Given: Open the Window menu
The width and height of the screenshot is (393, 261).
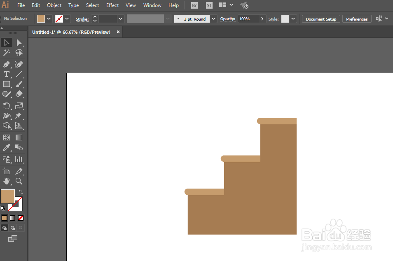Looking at the screenshot, I should pos(152,5).
